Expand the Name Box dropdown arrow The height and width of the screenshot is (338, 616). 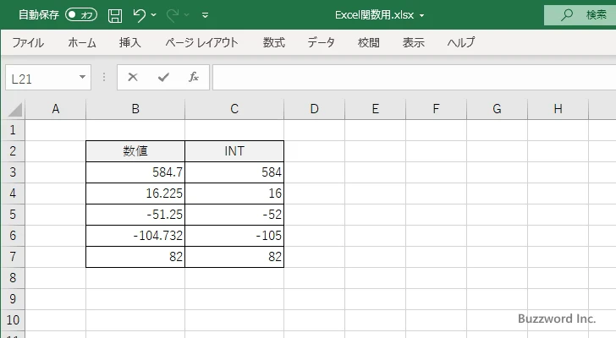(83, 77)
